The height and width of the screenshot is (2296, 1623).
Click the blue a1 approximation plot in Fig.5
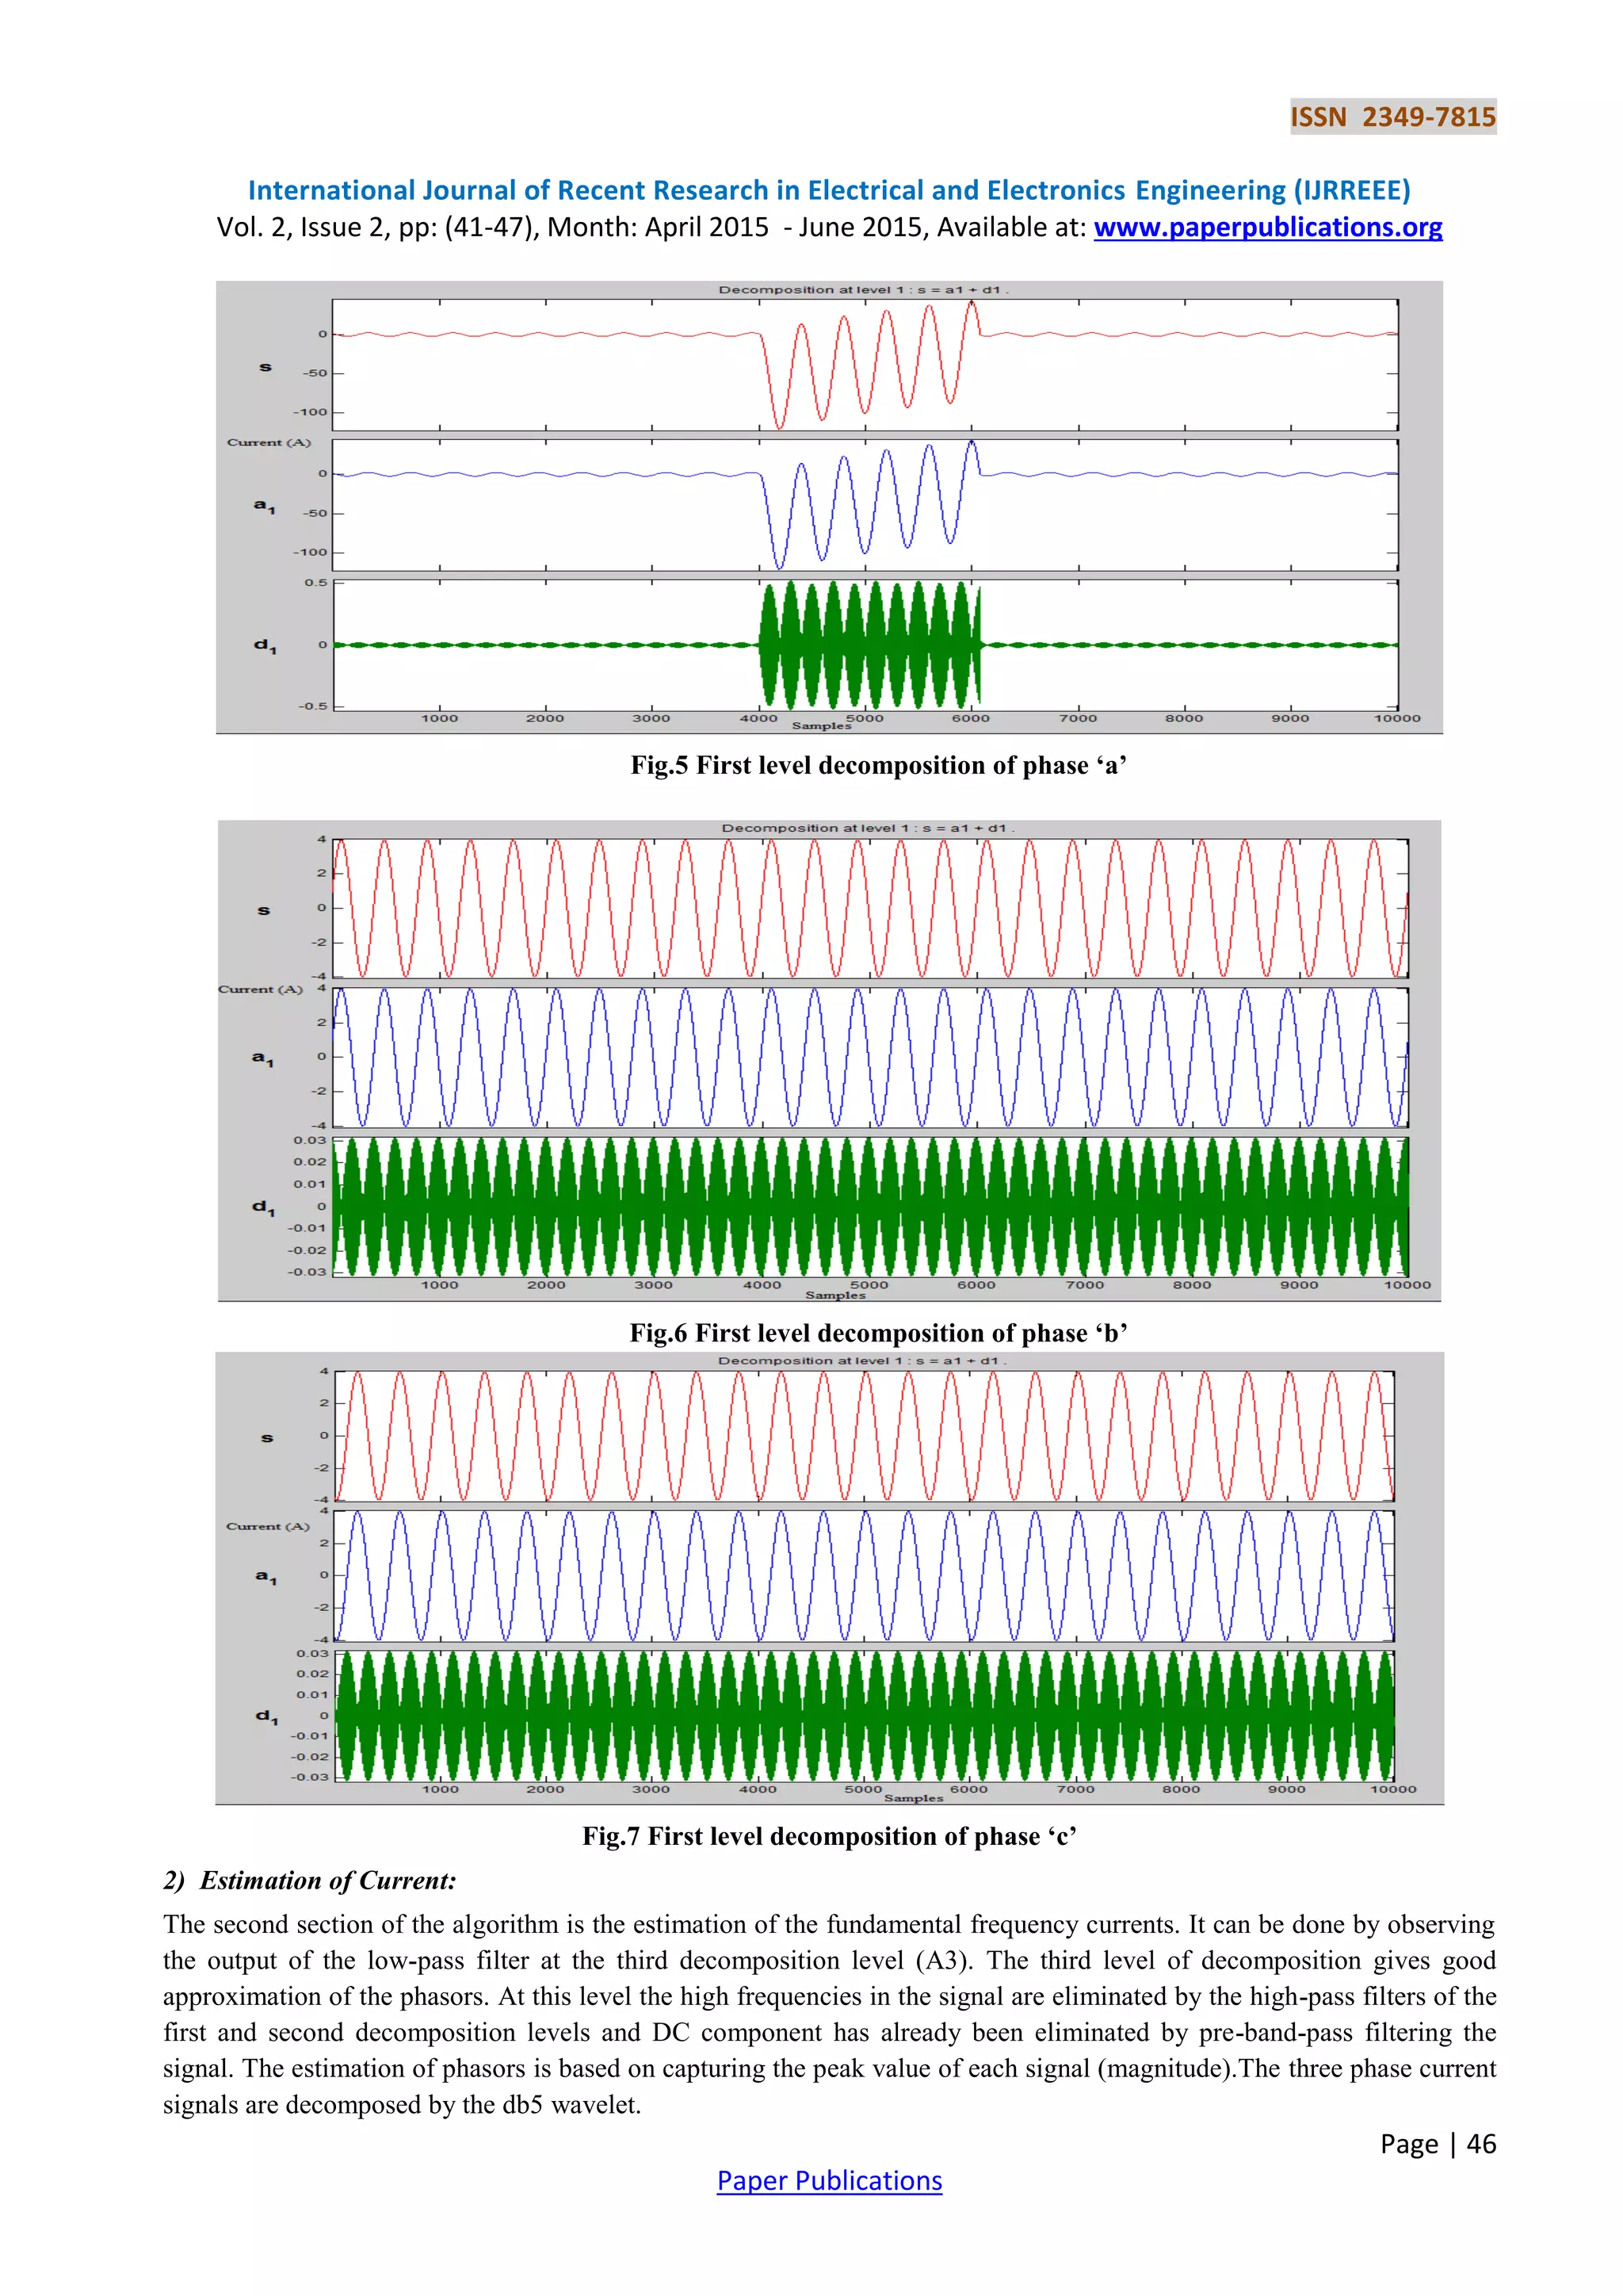point(865,505)
